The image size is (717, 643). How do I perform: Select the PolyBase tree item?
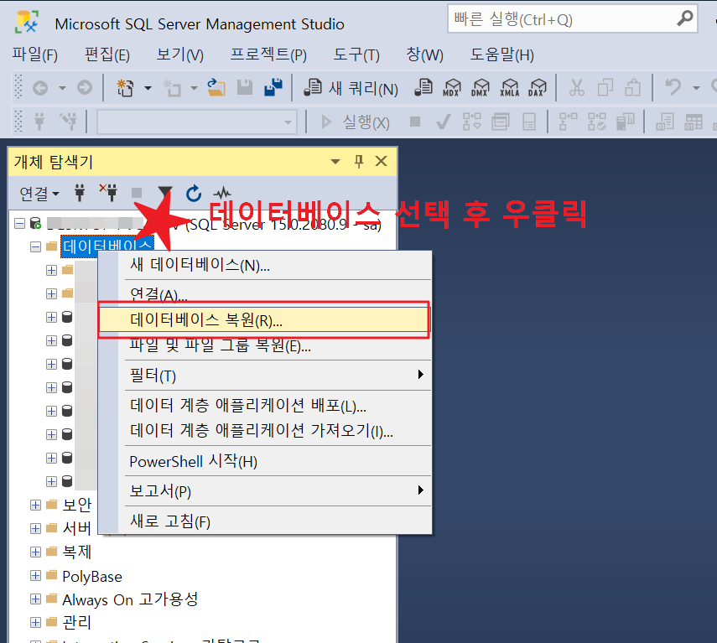click(x=92, y=576)
